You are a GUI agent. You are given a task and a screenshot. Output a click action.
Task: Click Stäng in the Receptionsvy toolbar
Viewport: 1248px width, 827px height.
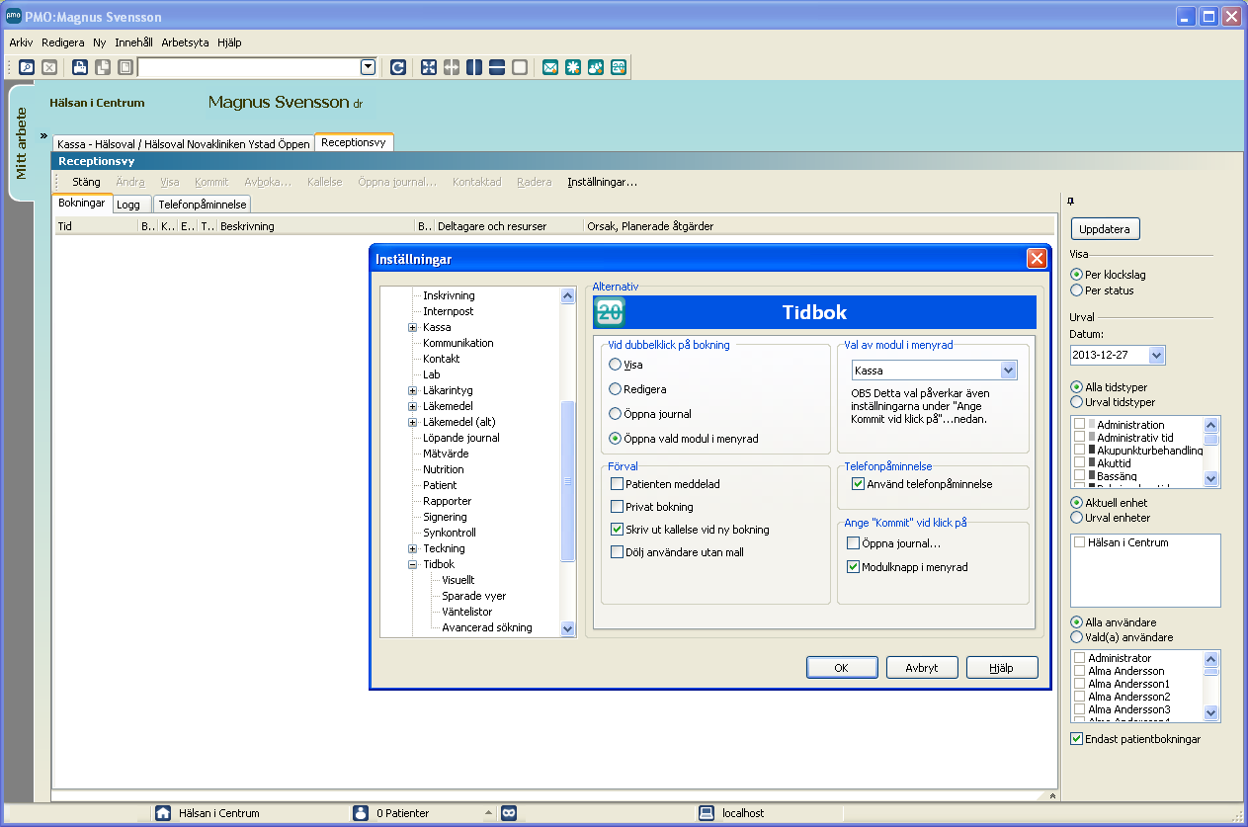(86, 182)
